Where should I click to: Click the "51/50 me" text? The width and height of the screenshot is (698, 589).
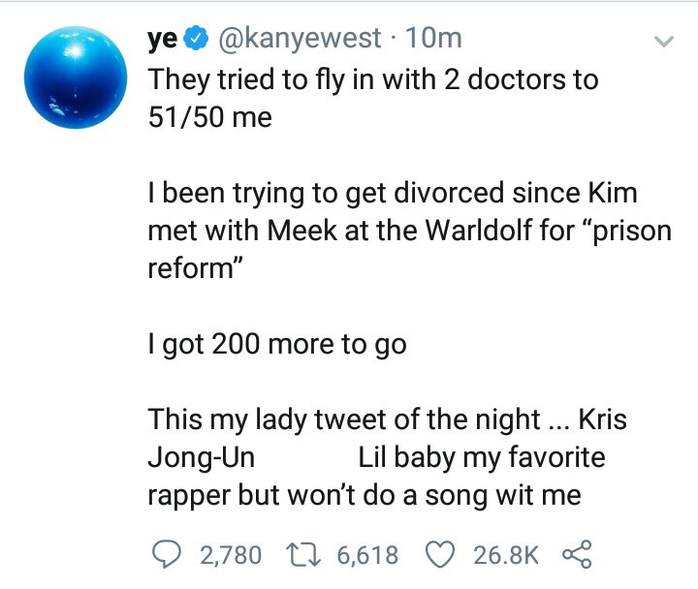point(209,117)
